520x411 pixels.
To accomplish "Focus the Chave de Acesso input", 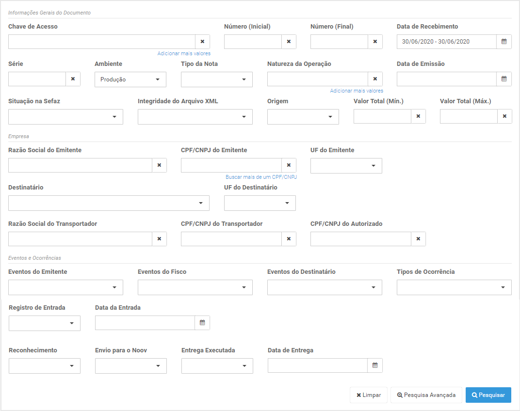I will 102,42.
